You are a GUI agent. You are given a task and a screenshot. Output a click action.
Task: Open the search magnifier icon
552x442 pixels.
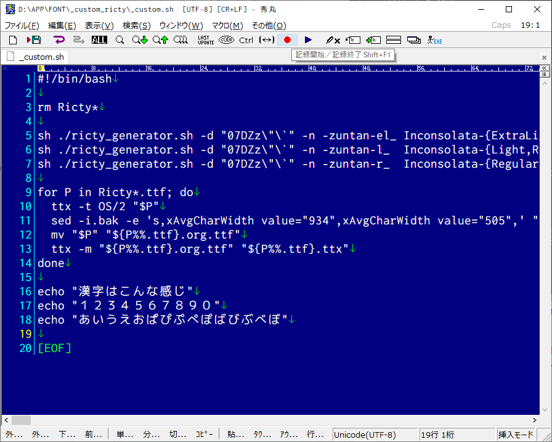pos(120,40)
